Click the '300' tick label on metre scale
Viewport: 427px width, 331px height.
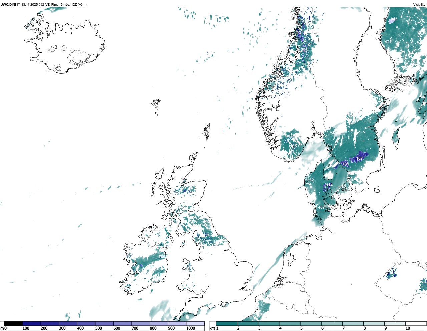(62, 328)
